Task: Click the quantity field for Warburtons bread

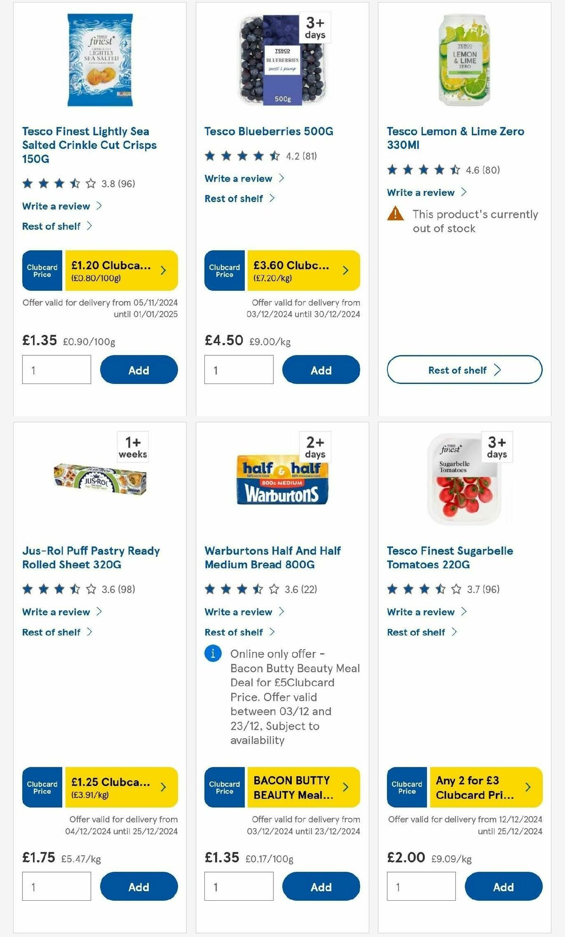Action: coord(239,886)
